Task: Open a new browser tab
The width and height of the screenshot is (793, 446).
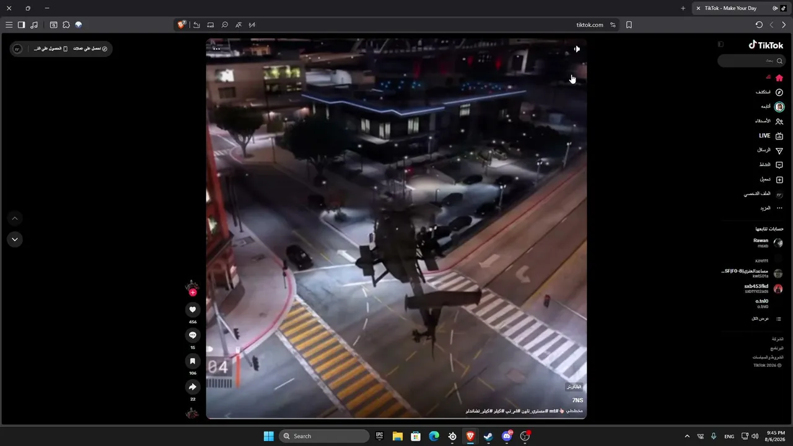Action: click(x=683, y=8)
